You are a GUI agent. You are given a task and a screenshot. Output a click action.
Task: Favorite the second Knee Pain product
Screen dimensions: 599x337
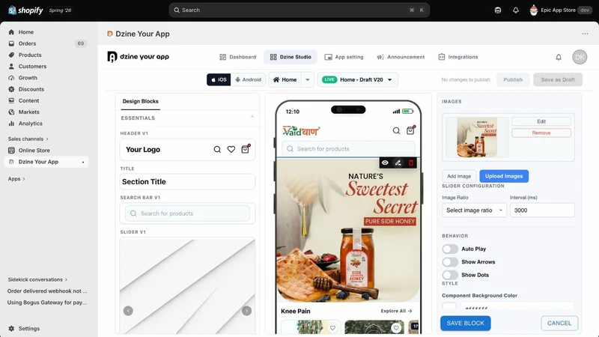pyautogui.click(x=396, y=328)
